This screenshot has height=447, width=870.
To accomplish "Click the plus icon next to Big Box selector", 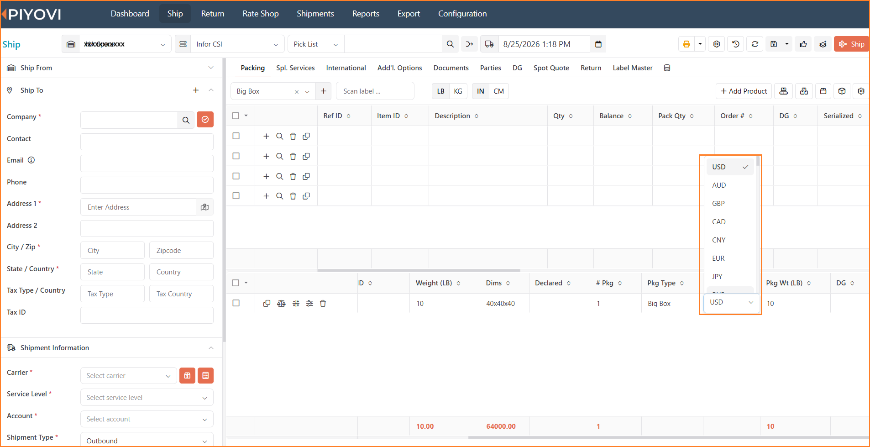I will point(324,91).
